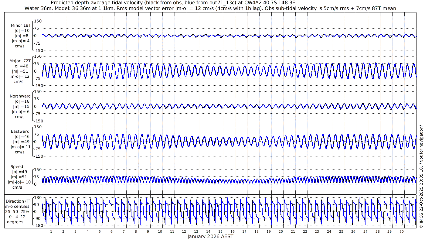This screenshot has width=425, height=243.
Task: Click day 24 on the date axis
Action: click(329, 231)
